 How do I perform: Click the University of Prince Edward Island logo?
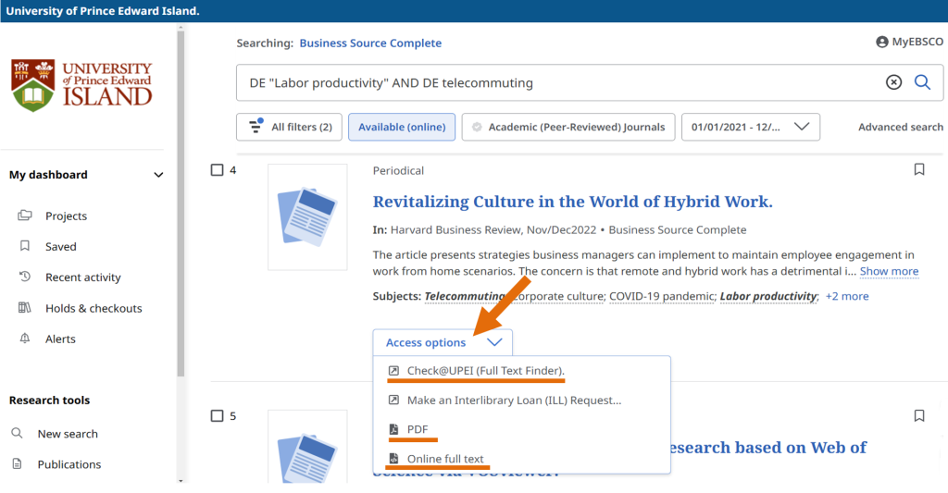pyautogui.click(x=81, y=85)
